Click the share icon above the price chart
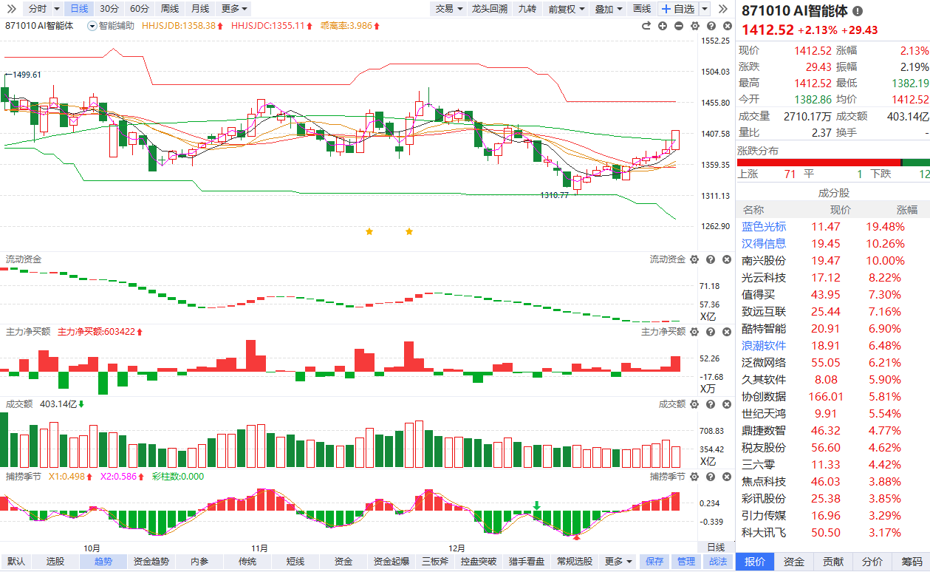This screenshot has height=572, width=930. [x=646, y=26]
